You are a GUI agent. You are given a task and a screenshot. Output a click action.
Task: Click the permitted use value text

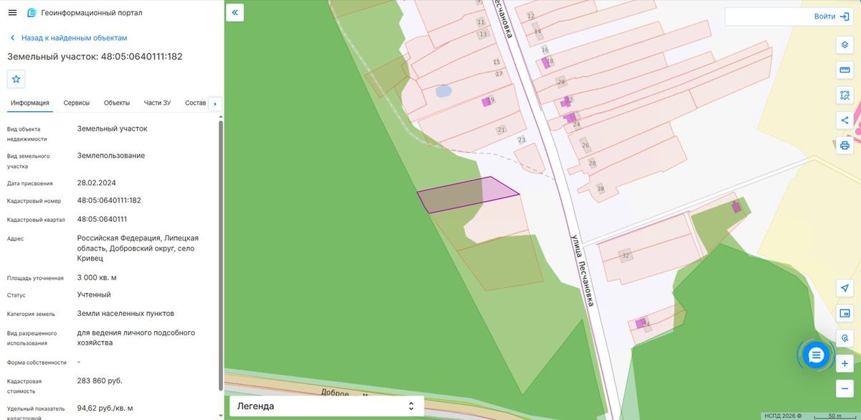[136, 337]
